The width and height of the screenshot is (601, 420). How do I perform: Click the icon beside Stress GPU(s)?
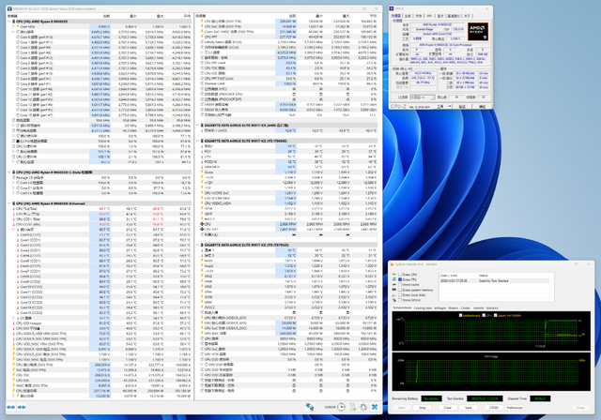coord(394,300)
